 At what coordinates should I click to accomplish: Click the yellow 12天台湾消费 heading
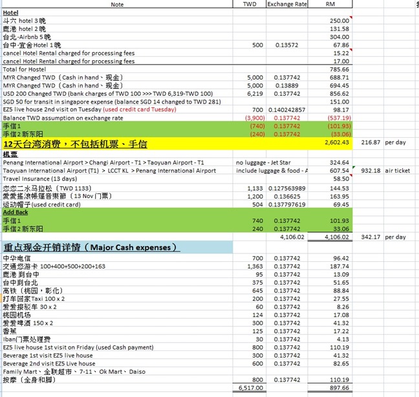point(75,144)
